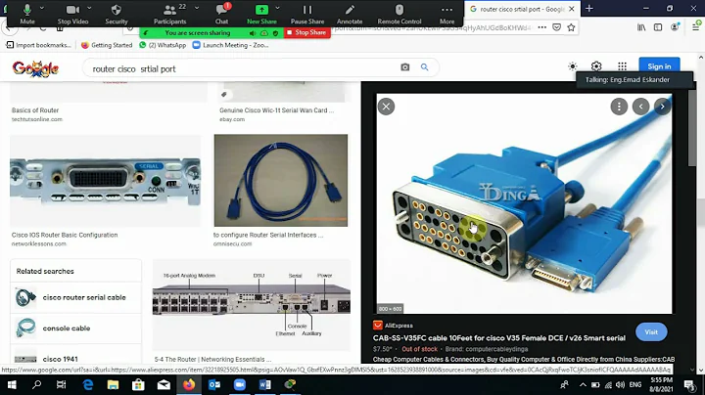Open Word from taskbar
The height and width of the screenshot is (395, 705).
pyautogui.click(x=264, y=384)
